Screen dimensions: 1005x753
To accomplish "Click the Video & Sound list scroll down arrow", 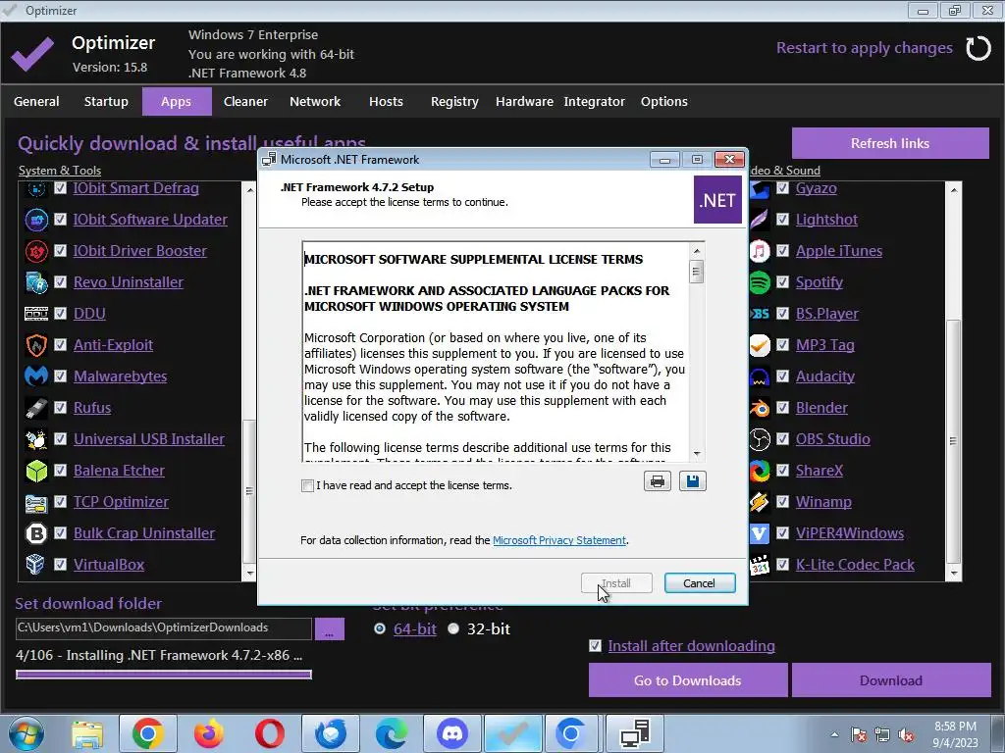I will tap(954, 573).
